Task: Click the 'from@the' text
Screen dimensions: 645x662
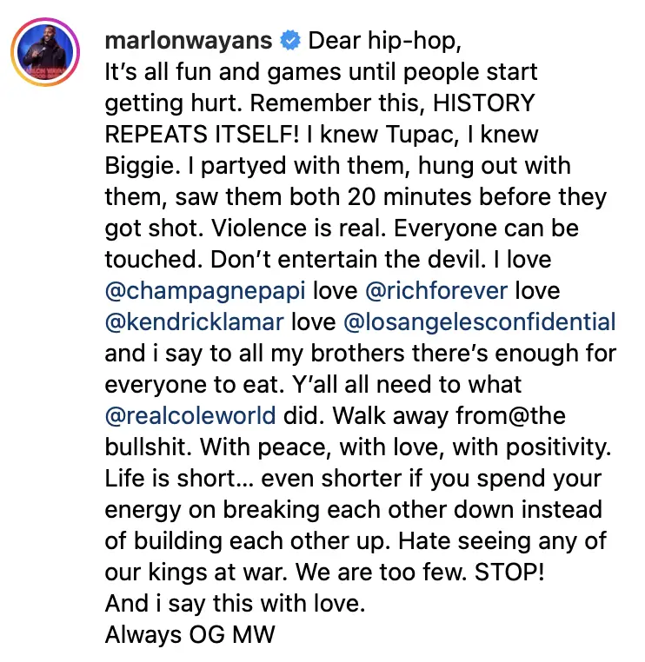Action: 510,416
